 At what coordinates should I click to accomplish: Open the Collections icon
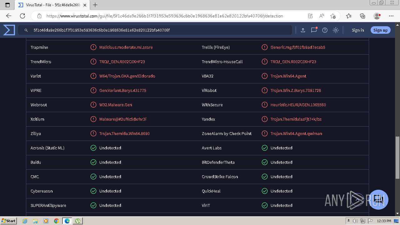pos(362,16)
